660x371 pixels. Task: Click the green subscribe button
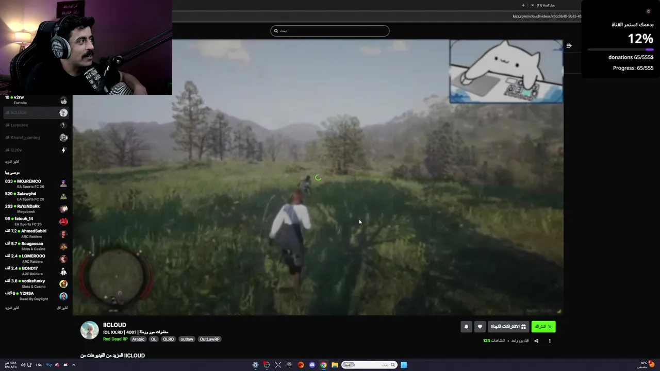tap(543, 326)
